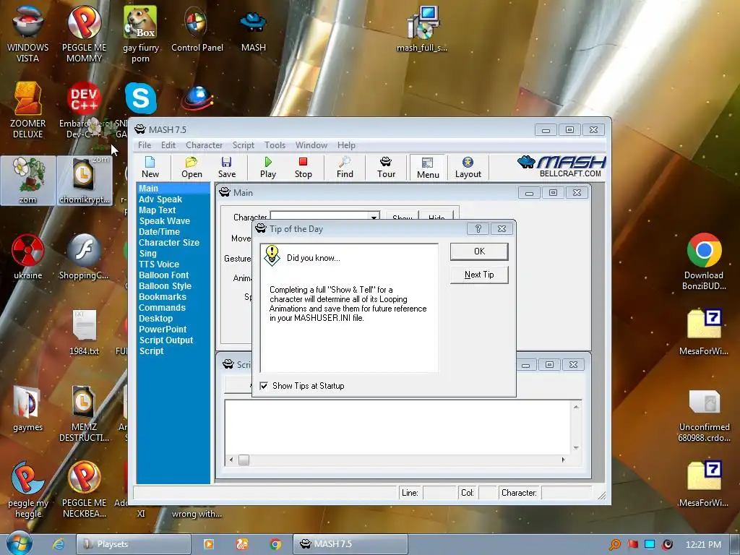Image resolution: width=740 pixels, height=555 pixels.
Task: Click the Chrome icon in the taskbar
Action: 275,544
